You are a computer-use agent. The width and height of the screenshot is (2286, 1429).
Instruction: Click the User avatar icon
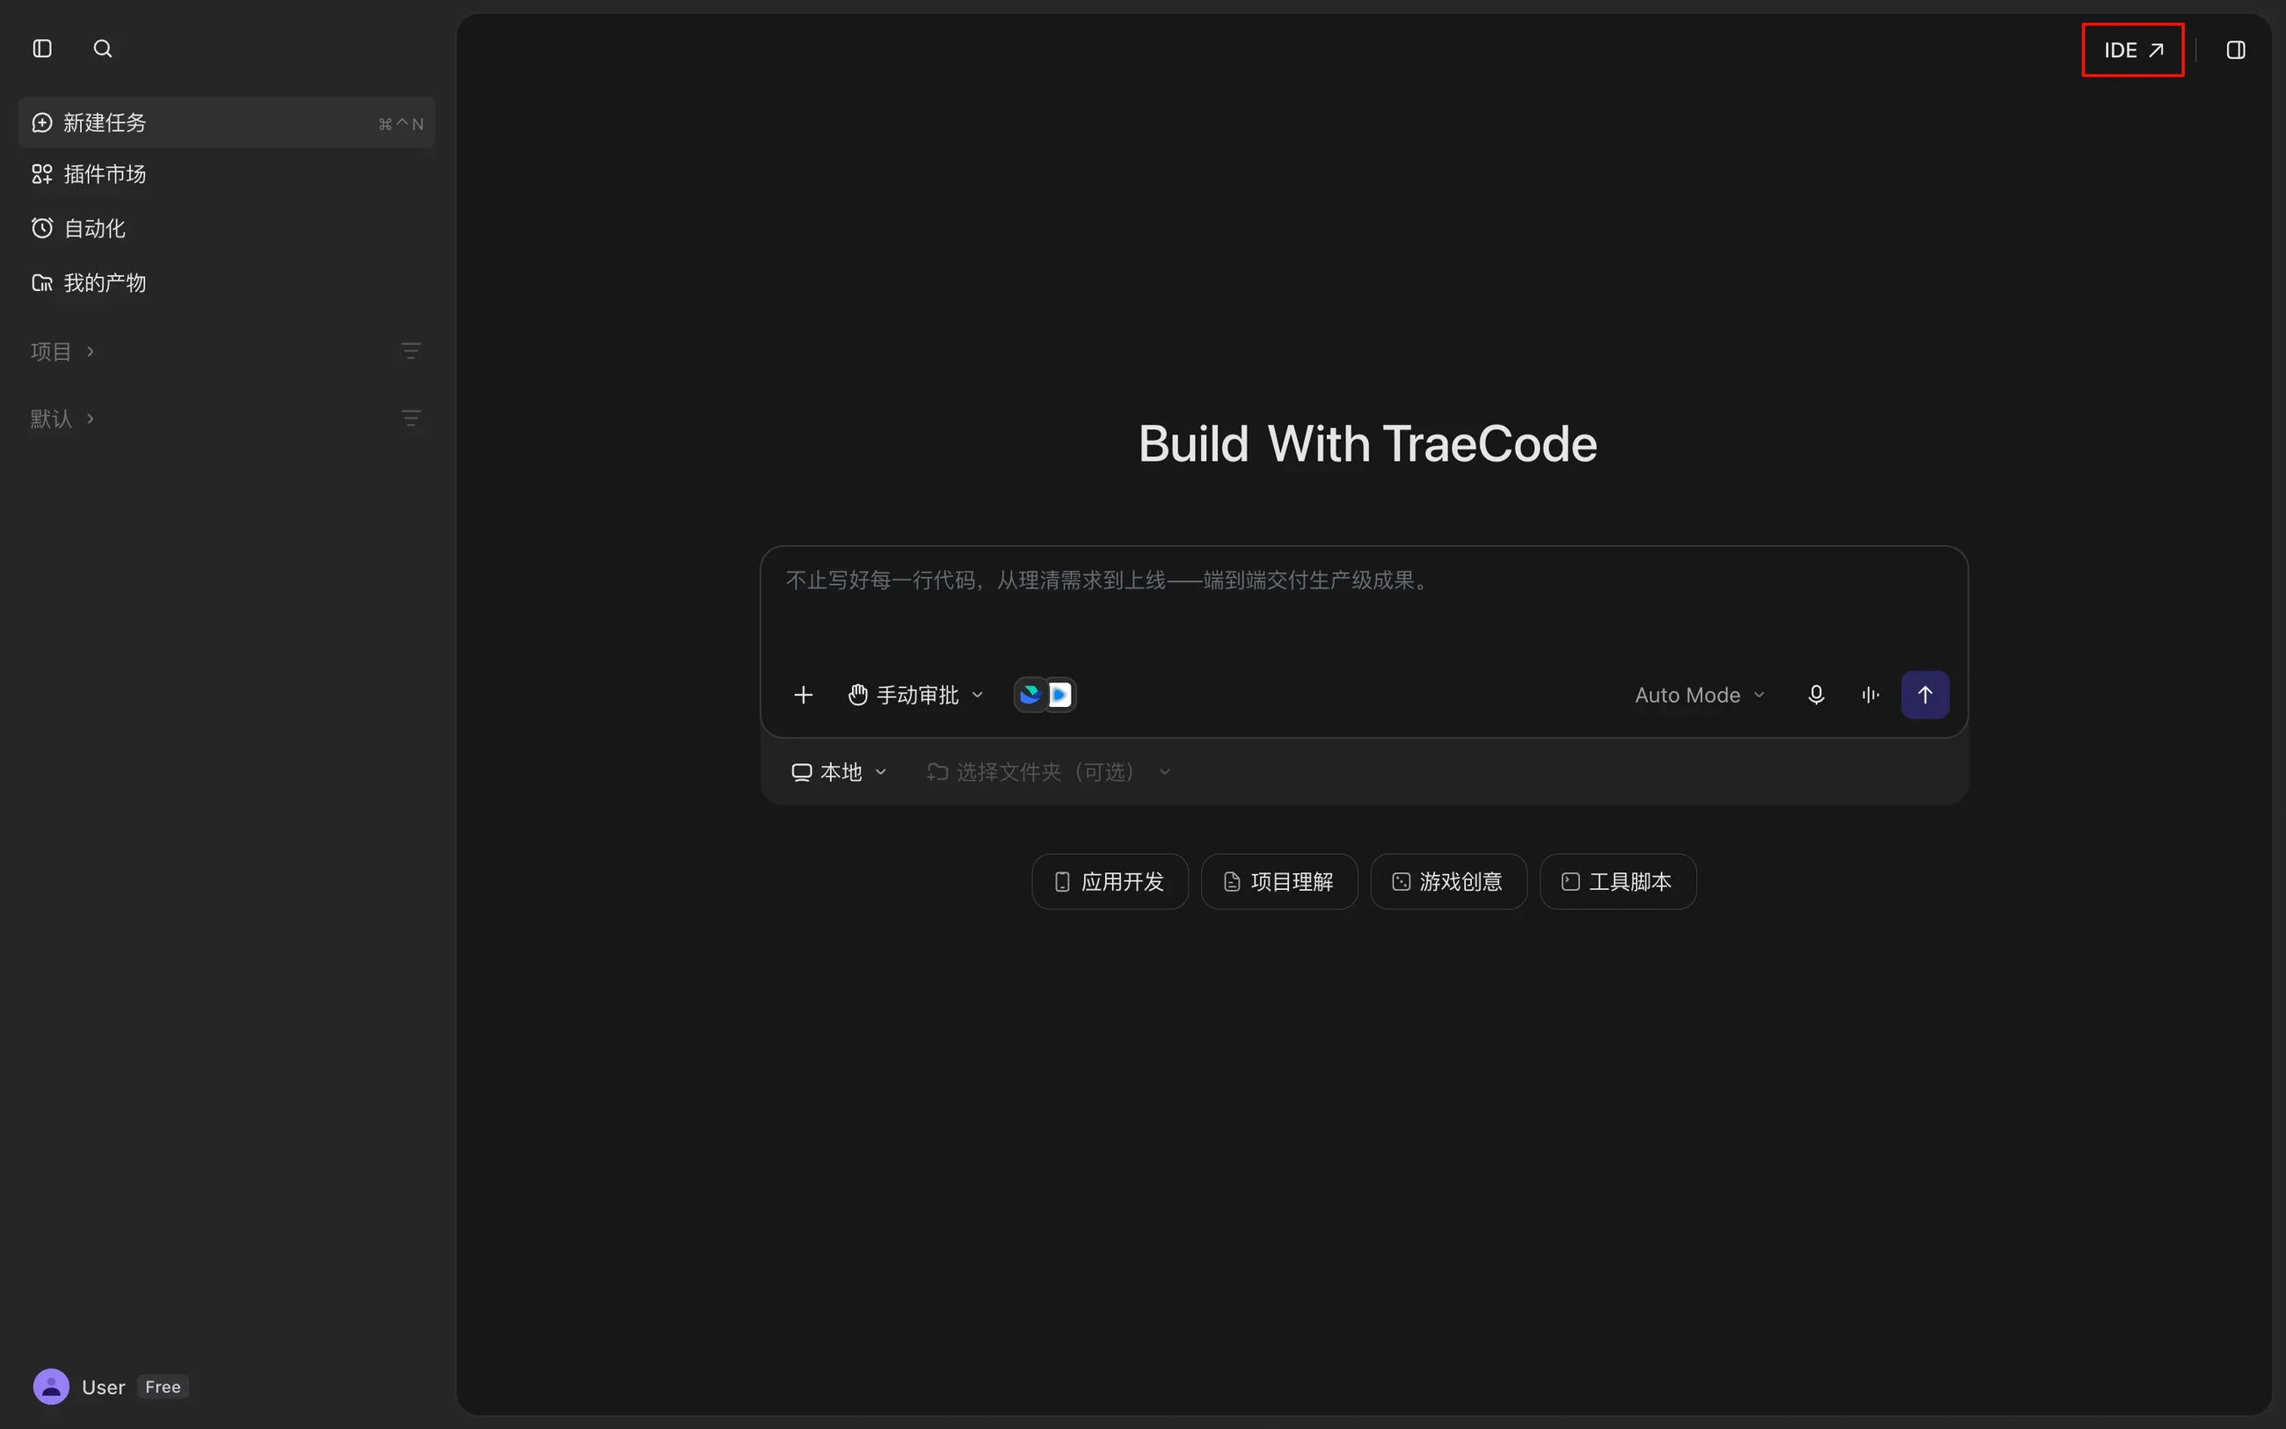point(51,1387)
